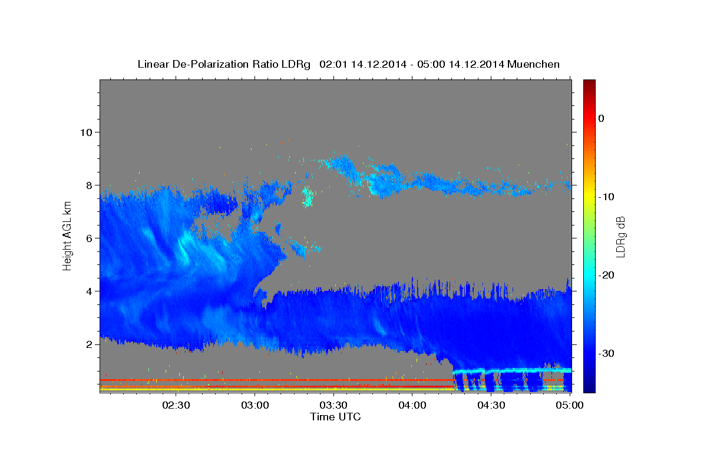Click the height tick label '8'
Screen dimensions: 707x471
tap(89, 185)
